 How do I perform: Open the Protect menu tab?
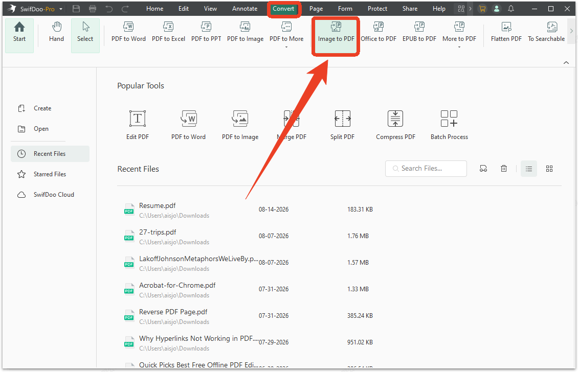377,9
